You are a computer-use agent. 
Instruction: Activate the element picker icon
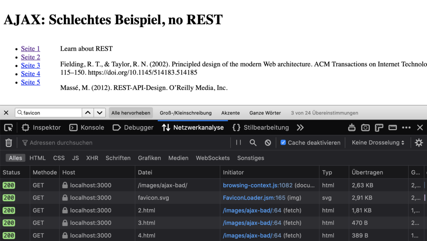coord(8,127)
